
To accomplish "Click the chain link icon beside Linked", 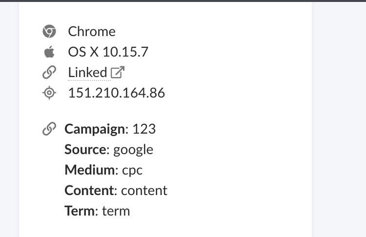I will point(49,73).
